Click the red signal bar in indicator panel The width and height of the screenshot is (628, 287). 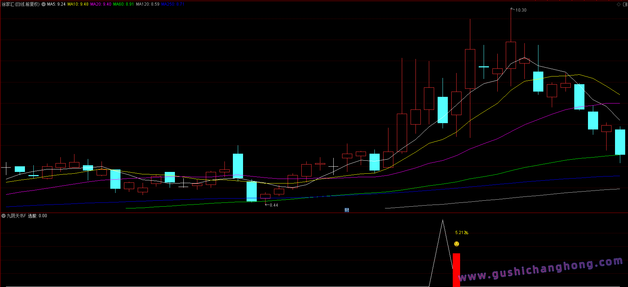[456, 269]
